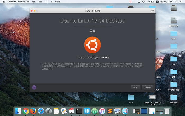This screenshot has width=185, height=116.
Task: Click the 2.7GB package size value
Action: [x=90, y=58]
